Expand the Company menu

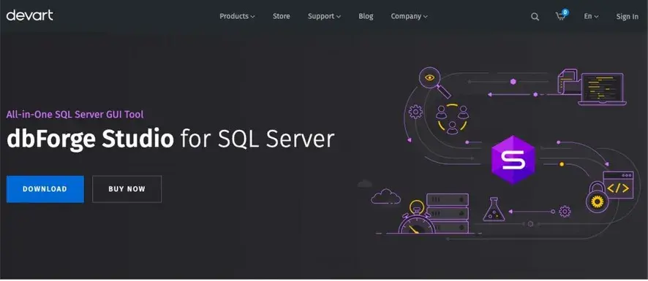409,17
